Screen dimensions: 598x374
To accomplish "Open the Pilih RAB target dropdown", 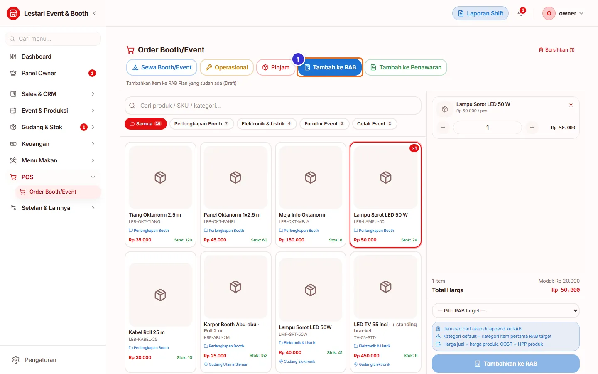I will [506, 311].
